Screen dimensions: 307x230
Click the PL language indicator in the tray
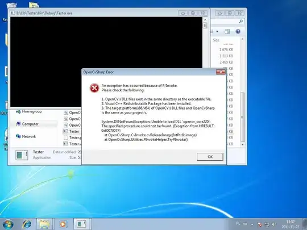pos(238,223)
